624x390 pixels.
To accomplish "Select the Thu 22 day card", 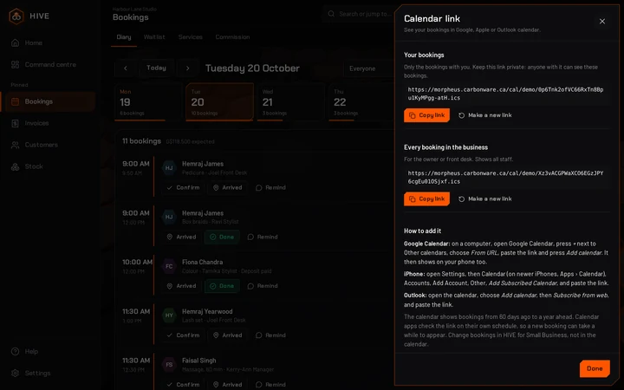I will 361,102.
